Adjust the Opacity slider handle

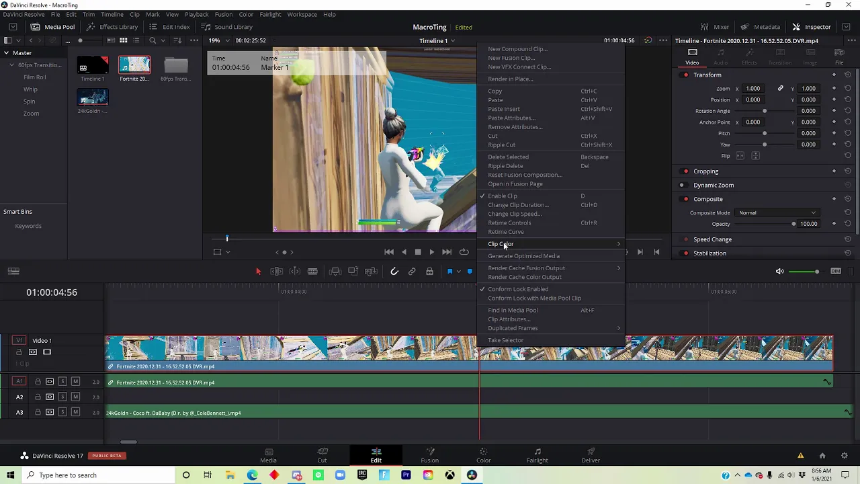coord(793,224)
